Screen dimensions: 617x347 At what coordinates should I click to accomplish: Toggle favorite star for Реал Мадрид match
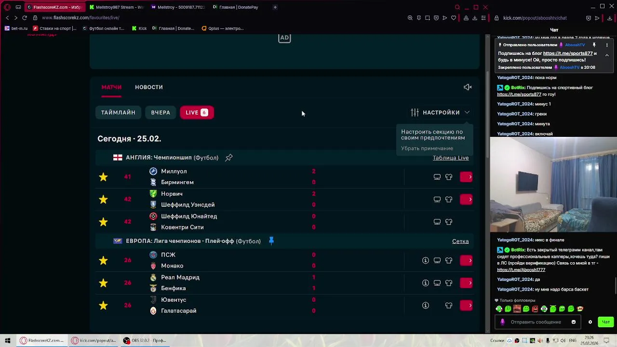click(103, 283)
